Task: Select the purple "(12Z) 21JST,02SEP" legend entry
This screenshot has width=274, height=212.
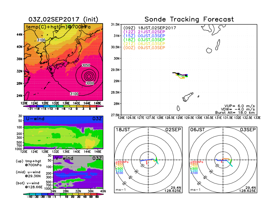Action: (144, 32)
